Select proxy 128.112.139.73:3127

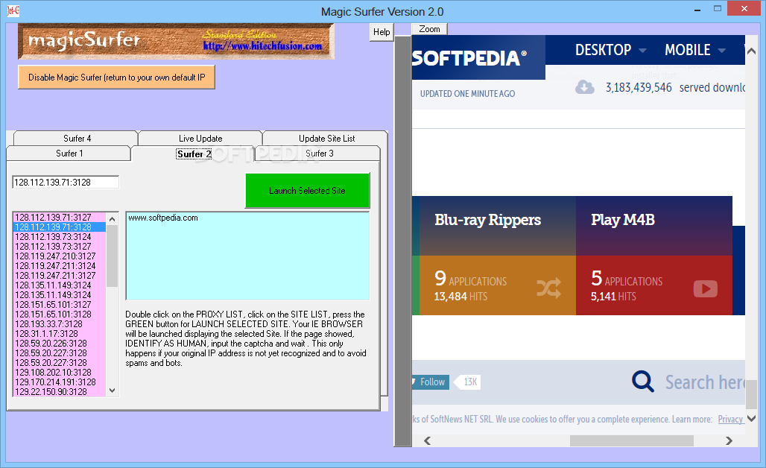tap(59, 247)
